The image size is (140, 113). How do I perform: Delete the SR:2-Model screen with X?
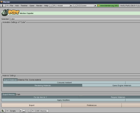coord(71,5)
